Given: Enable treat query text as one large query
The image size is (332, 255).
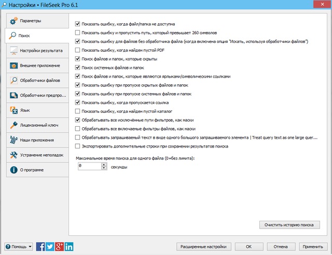Looking at the screenshot, I should (x=77, y=138).
